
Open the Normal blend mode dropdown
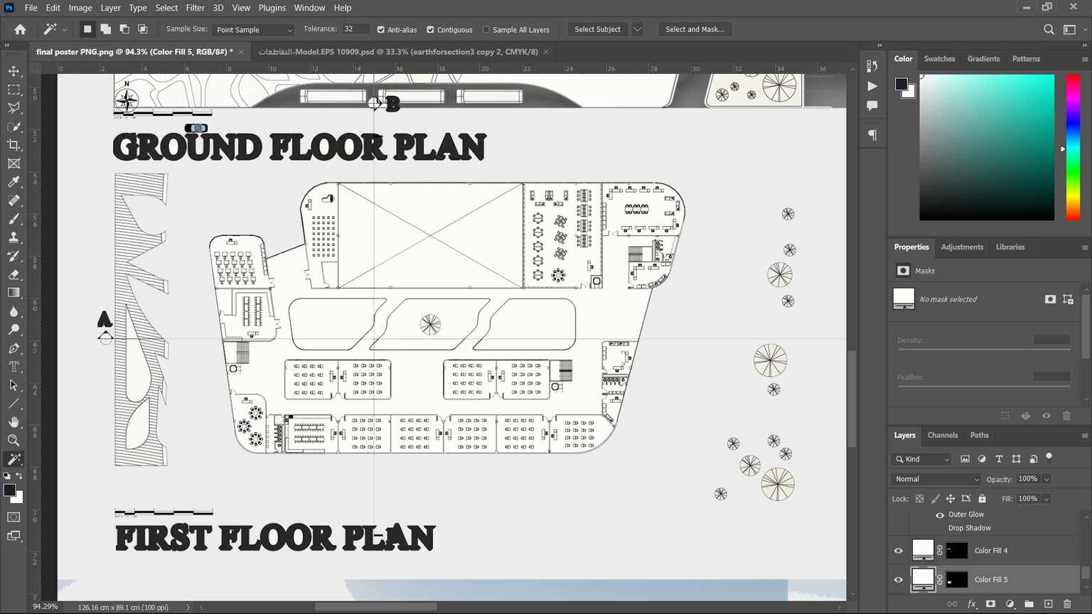coord(936,479)
